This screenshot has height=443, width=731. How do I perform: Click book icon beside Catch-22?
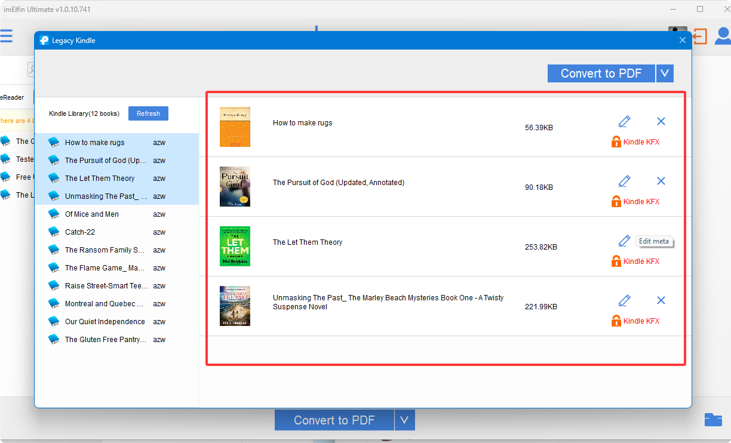(54, 232)
